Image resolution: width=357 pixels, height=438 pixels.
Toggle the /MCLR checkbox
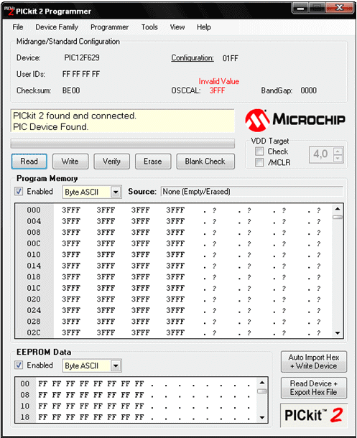(259, 162)
